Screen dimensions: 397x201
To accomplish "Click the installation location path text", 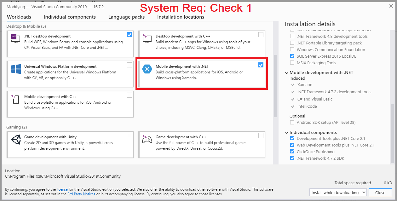I will (63, 176).
